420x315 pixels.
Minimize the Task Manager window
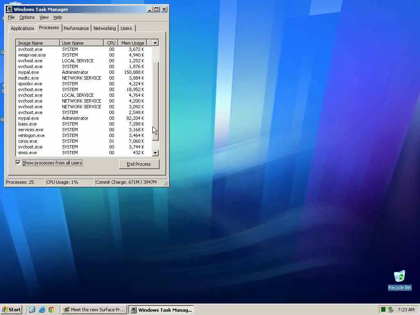(x=150, y=9)
